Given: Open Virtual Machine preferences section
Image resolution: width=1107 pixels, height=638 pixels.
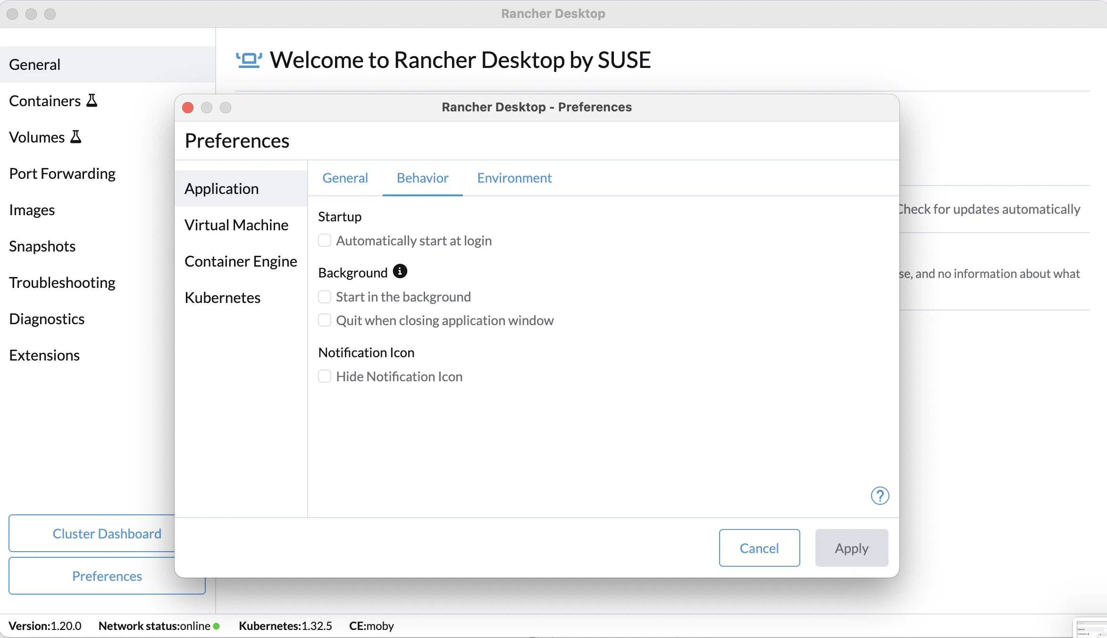Looking at the screenshot, I should pos(241,225).
